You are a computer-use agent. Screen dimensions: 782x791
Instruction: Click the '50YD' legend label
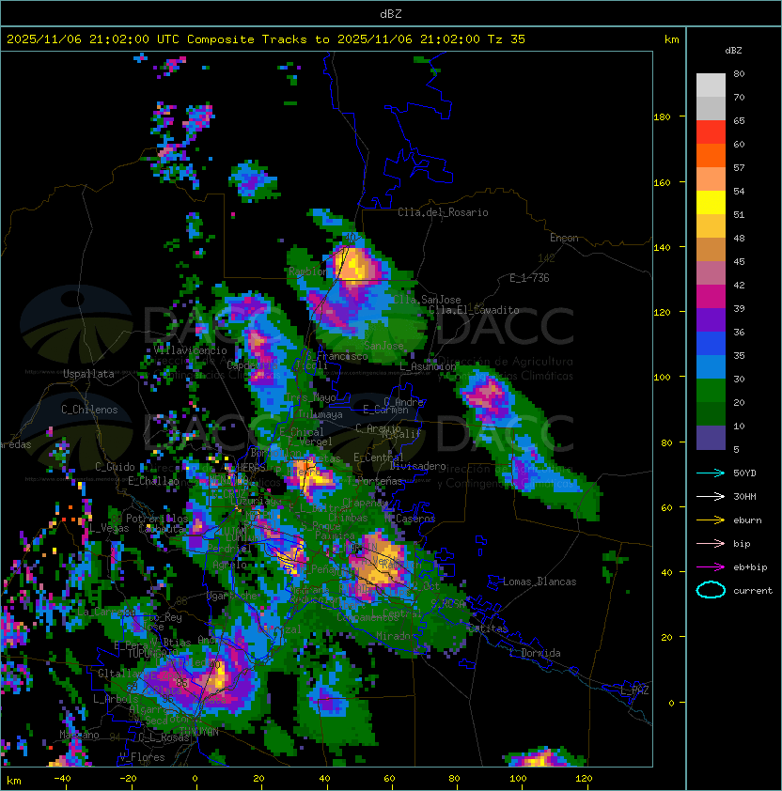point(744,473)
